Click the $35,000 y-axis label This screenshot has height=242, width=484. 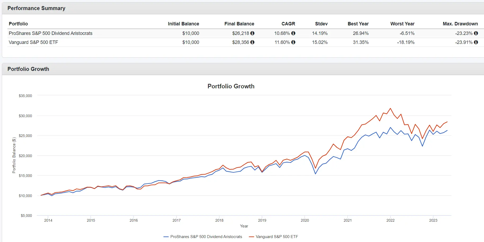tap(25, 96)
